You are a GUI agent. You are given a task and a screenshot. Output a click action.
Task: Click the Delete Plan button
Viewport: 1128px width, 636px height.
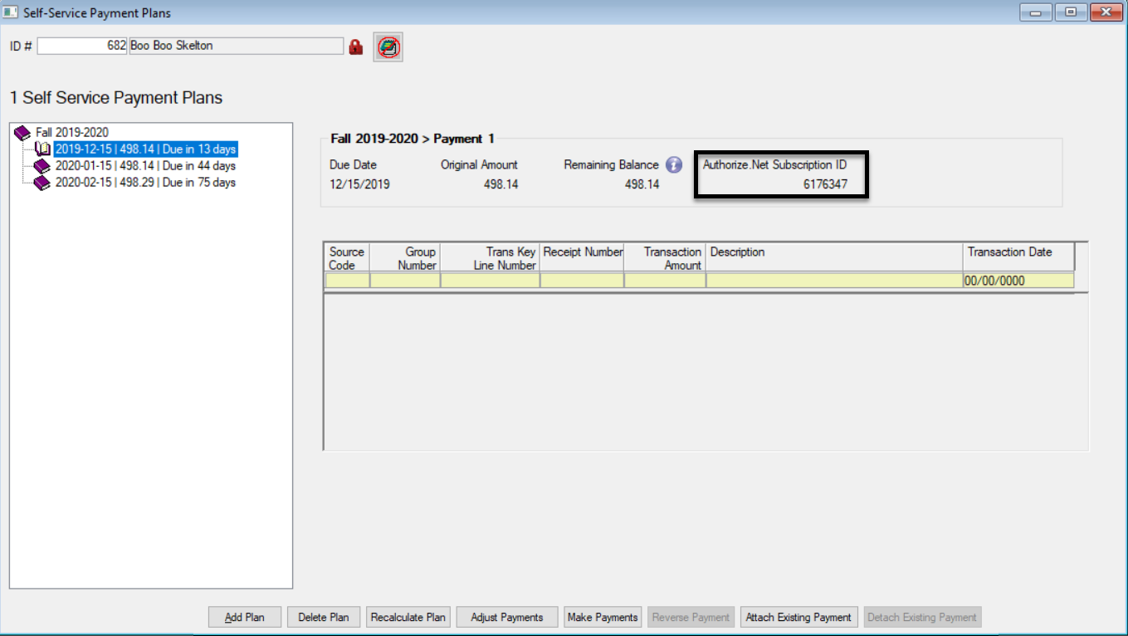click(324, 617)
